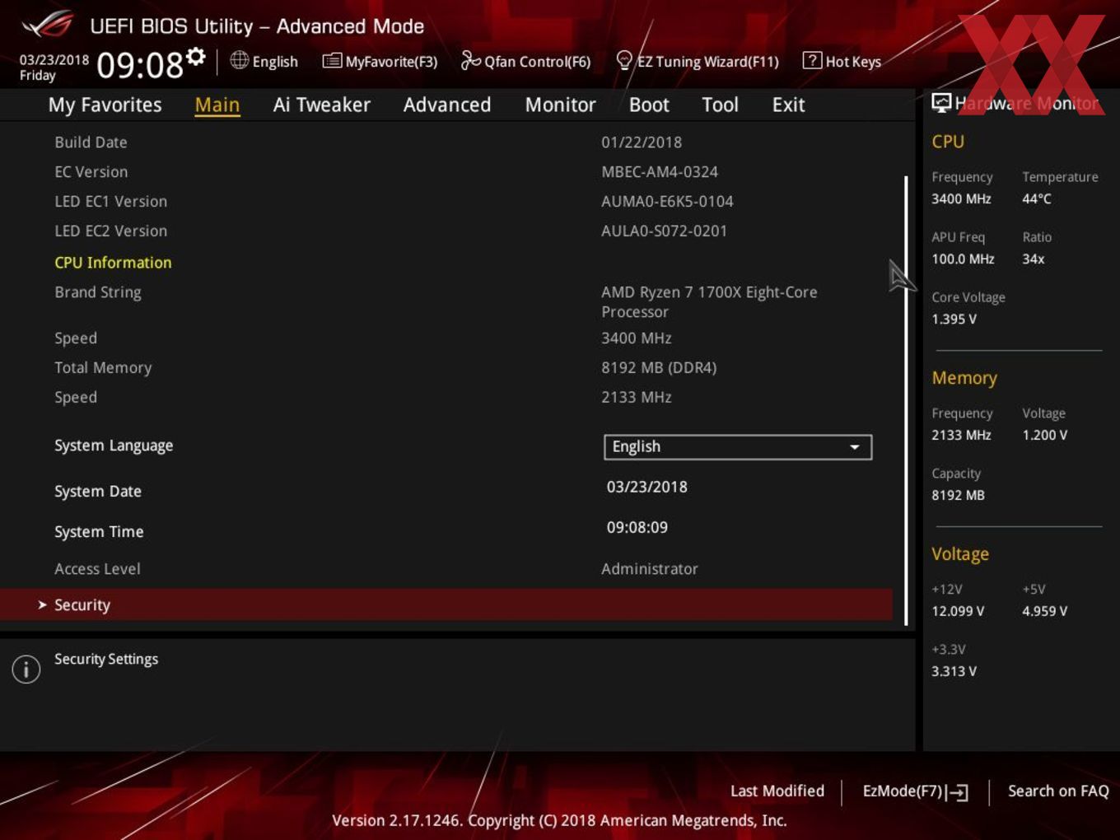Screen dimensions: 1120x840
Task: Open the Tool tab
Action: click(x=720, y=105)
